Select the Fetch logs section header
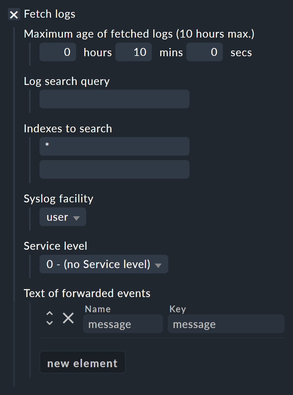The image size is (293, 395). pyautogui.click(x=50, y=14)
